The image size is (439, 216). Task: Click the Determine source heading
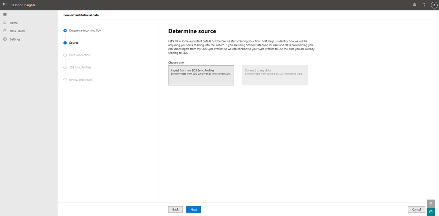[x=192, y=31]
